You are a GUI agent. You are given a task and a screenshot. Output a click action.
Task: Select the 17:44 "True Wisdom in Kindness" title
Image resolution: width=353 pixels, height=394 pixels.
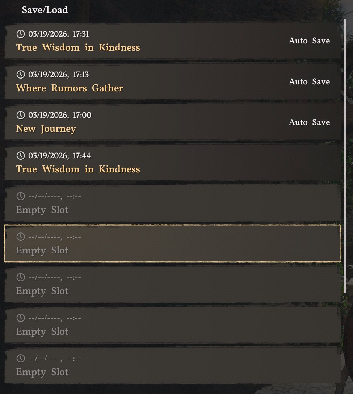coord(78,169)
